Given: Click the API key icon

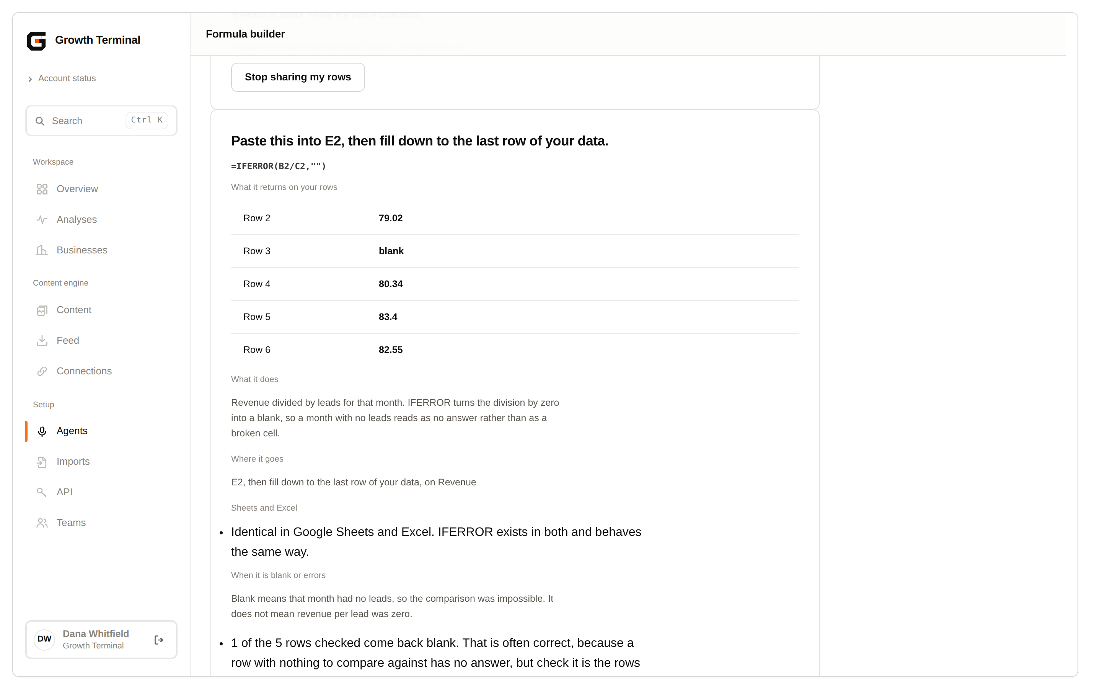Looking at the screenshot, I should click(x=42, y=492).
